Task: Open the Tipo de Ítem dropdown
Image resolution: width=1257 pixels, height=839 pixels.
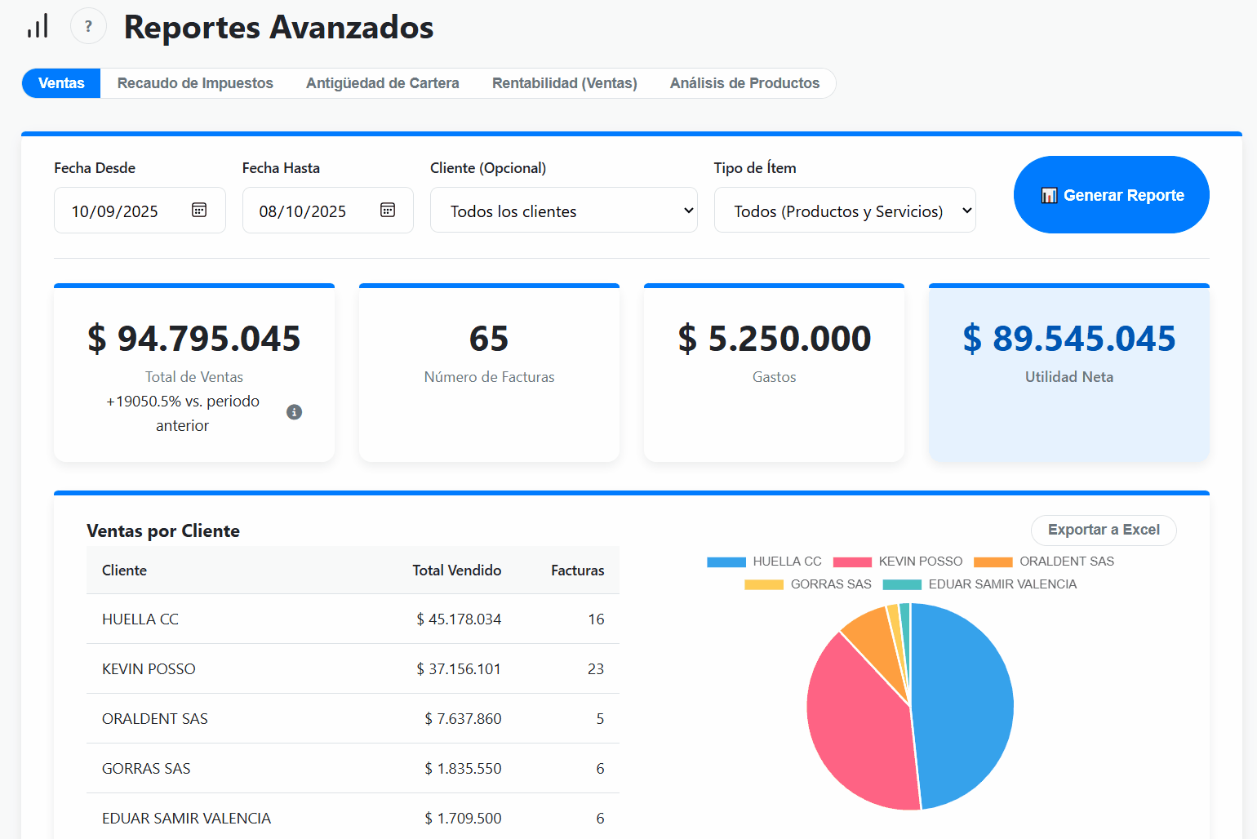Action: (845, 210)
